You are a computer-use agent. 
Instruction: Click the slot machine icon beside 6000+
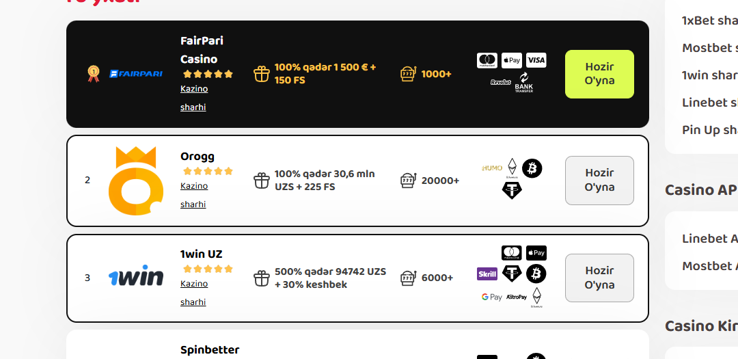point(408,278)
